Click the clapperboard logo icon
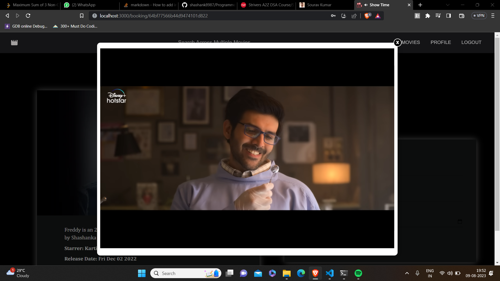 pos(14,43)
